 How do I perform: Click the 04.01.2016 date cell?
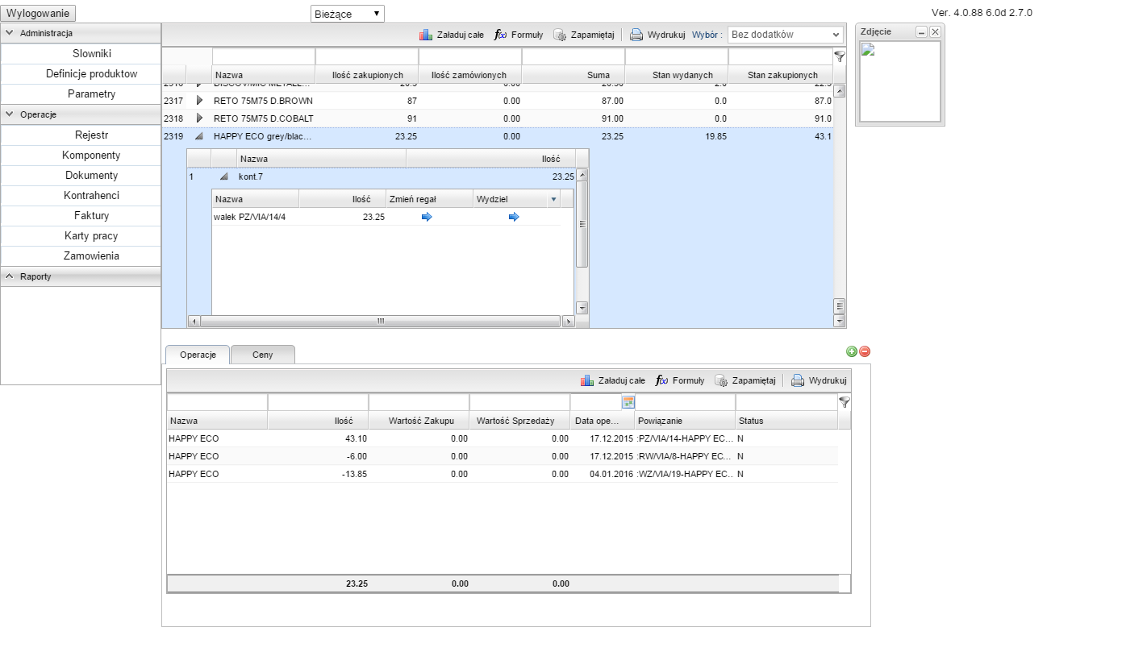[603, 474]
